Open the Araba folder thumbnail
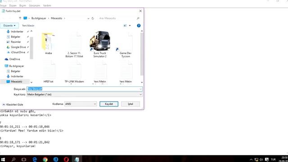Image resolution: width=288 pixels, height=162 pixels. pos(48,42)
